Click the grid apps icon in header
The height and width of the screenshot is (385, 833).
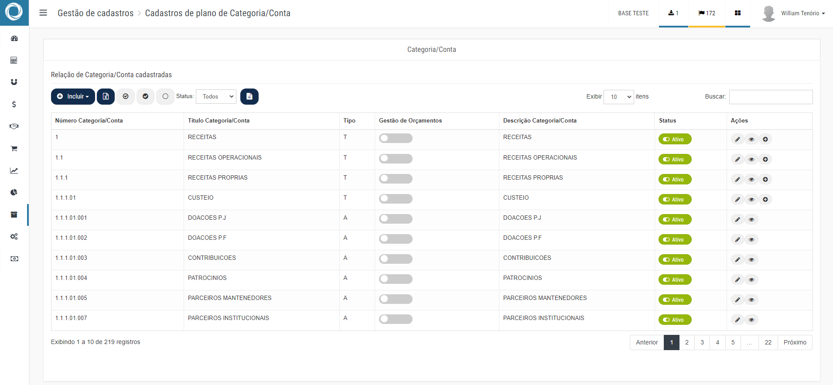(x=737, y=13)
